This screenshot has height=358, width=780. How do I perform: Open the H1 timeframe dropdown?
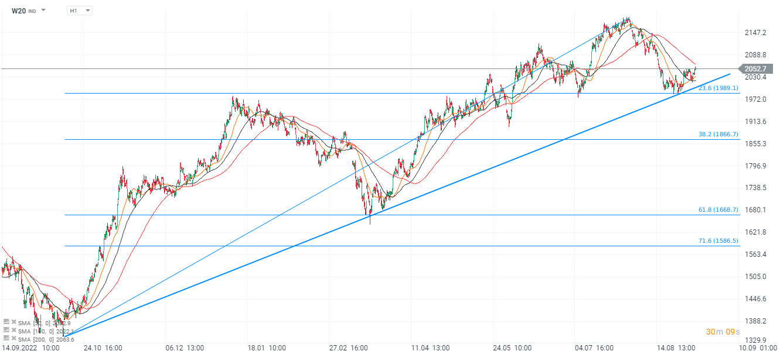coord(80,11)
